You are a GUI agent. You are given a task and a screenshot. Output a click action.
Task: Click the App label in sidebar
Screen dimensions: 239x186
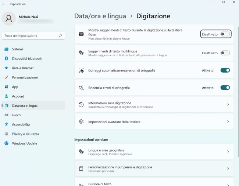click(x=15, y=87)
